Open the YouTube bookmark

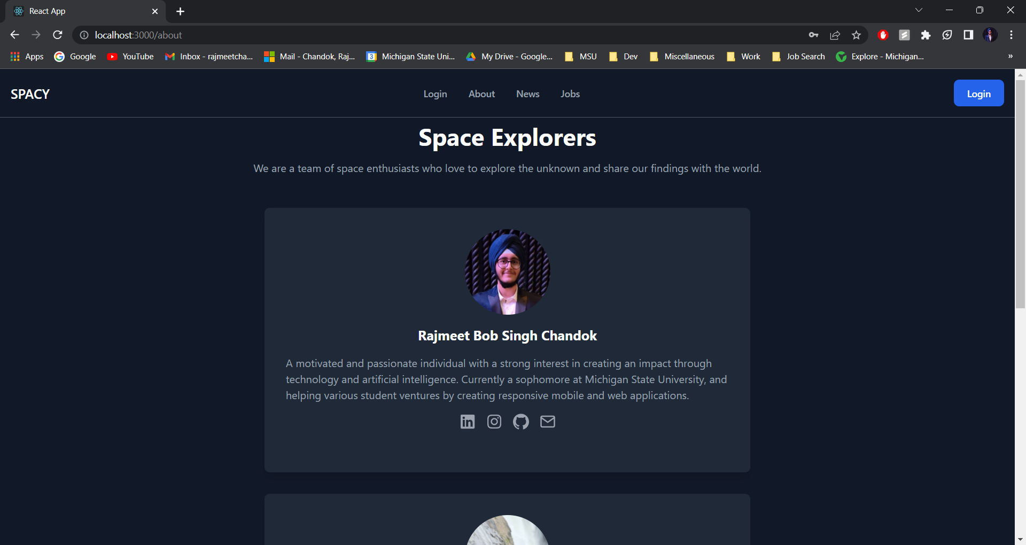[x=130, y=57]
